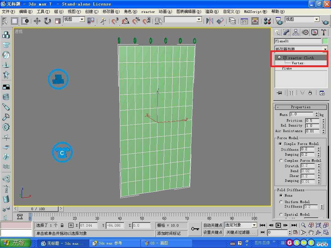Screen dimensions: 331x248
Task: Click the Zoom magnifier viewport tool
Action: point(303,225)
